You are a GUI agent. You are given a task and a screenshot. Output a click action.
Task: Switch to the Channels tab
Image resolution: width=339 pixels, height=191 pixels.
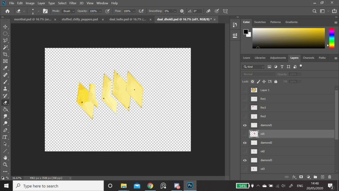pyautogui.click(x=308, y=58)
